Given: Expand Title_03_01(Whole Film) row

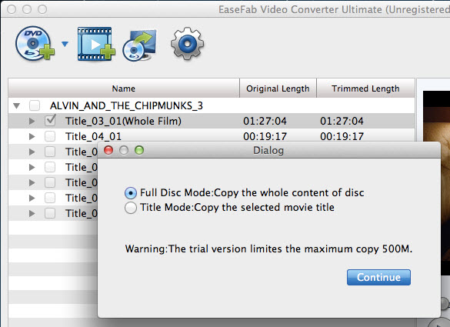Looking at the screenshot, I should coord(32,121).
